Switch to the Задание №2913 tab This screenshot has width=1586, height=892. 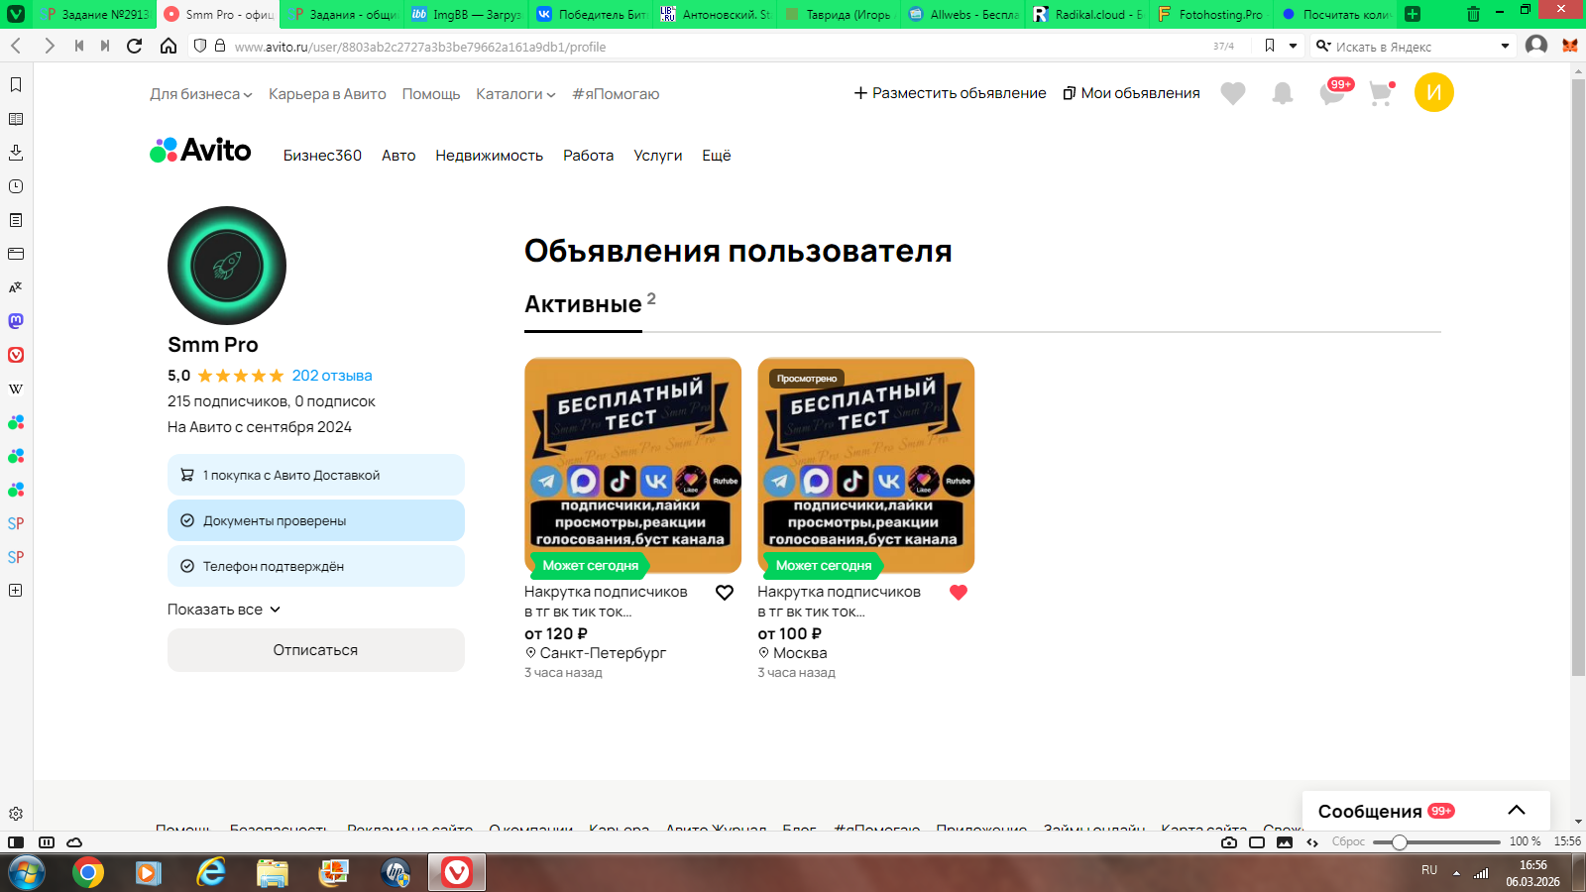96,14
